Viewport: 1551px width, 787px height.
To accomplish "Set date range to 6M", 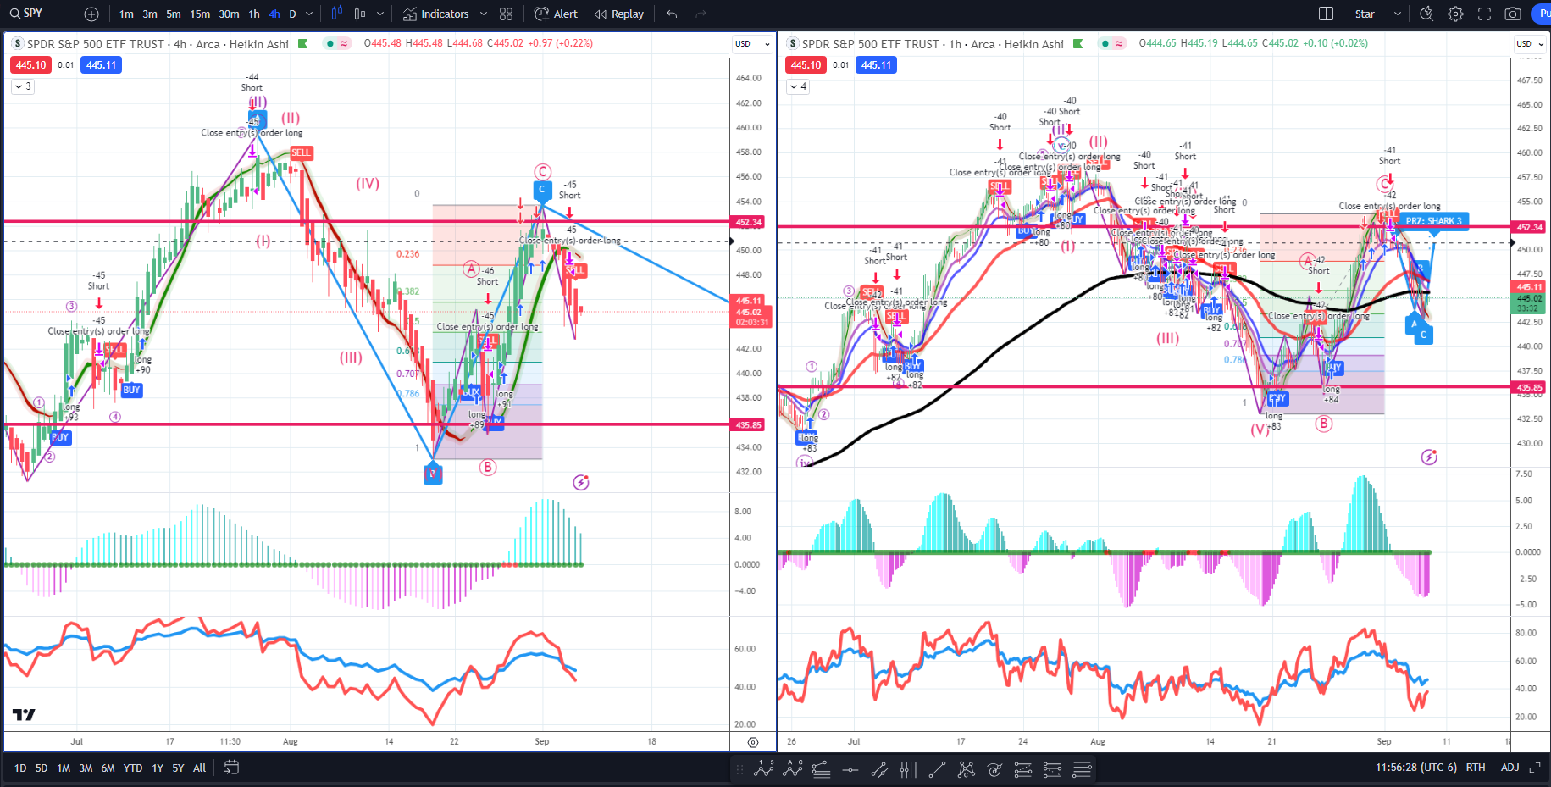I will pyautogui.click(x=108, y=768).
